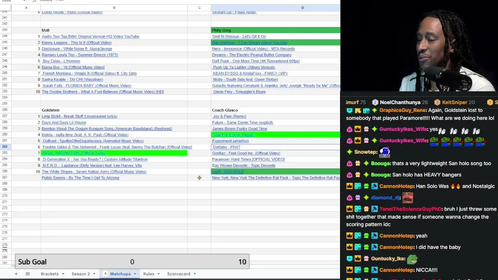Click the webcam video feed of the streamer
The height and width of the screenshot is (280, 498).
(x=419, y=46)
